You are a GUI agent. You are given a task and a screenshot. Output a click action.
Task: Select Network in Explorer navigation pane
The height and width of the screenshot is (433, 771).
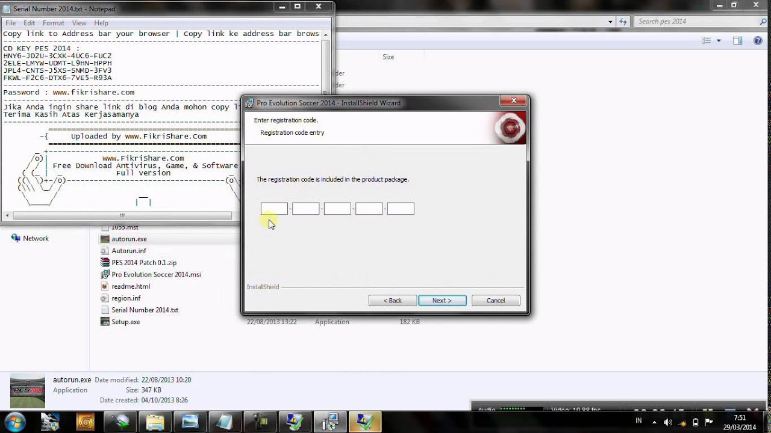36,239
